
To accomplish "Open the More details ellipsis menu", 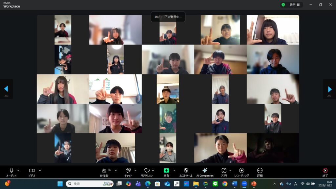I will [260, 171].
